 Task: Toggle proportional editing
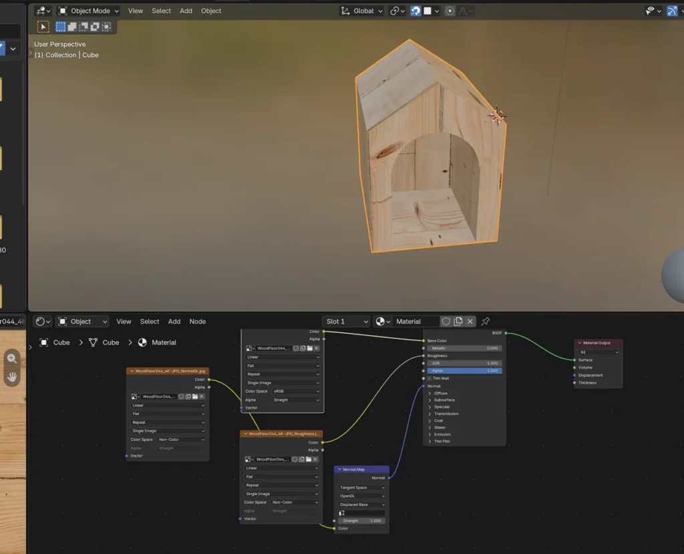tap(450, 11)
